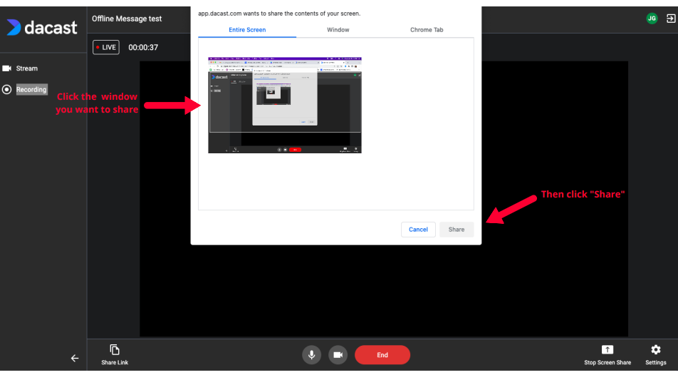678x380 pixels.
Task: Switch to the Entire Screen tab
Action: tap(247, 30)
